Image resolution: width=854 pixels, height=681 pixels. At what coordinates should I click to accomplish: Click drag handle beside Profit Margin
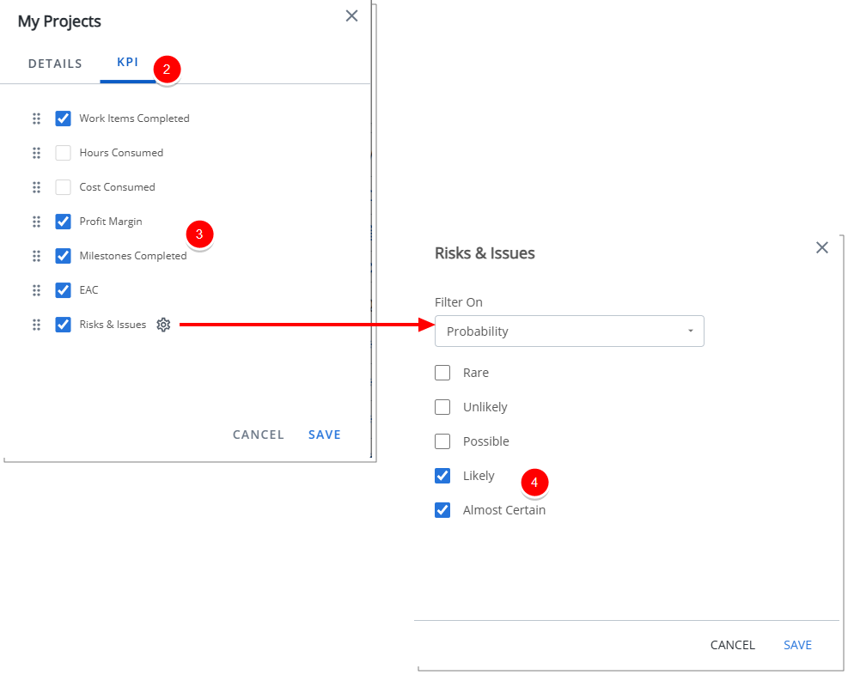[x=36, y=222]
